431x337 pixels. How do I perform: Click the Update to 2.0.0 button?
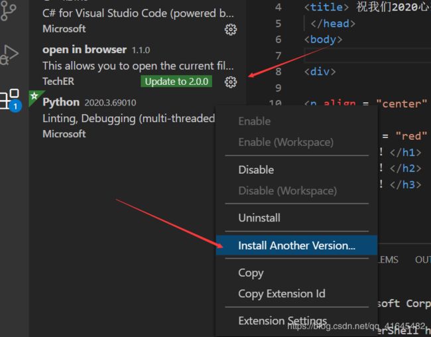(x=176, y=82)
